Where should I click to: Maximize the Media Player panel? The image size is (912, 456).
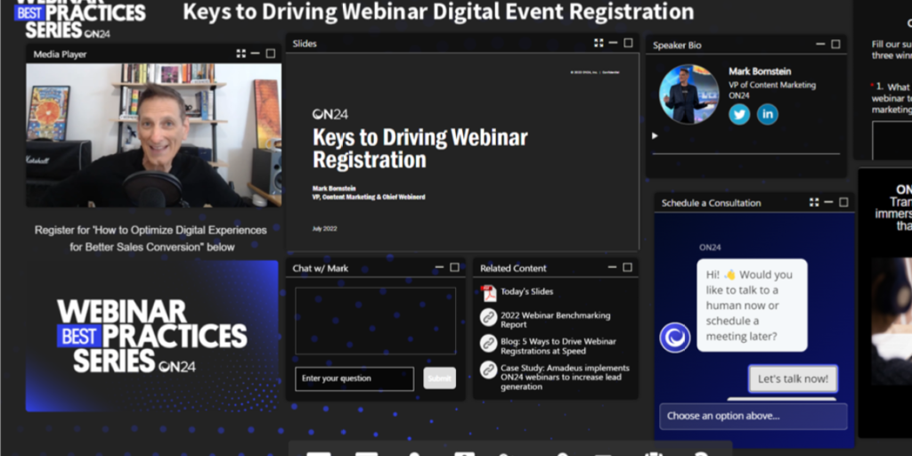pyautogui.click(x=271, y=53)
